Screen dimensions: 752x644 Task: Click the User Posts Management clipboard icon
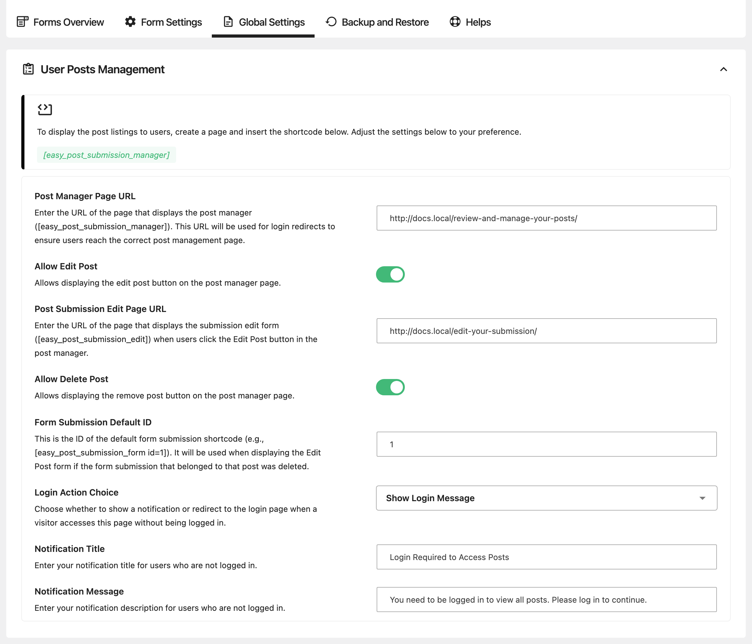click(28, 69)
